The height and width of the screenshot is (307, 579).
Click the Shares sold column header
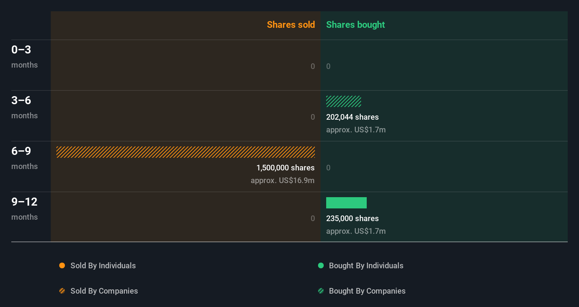291,25
